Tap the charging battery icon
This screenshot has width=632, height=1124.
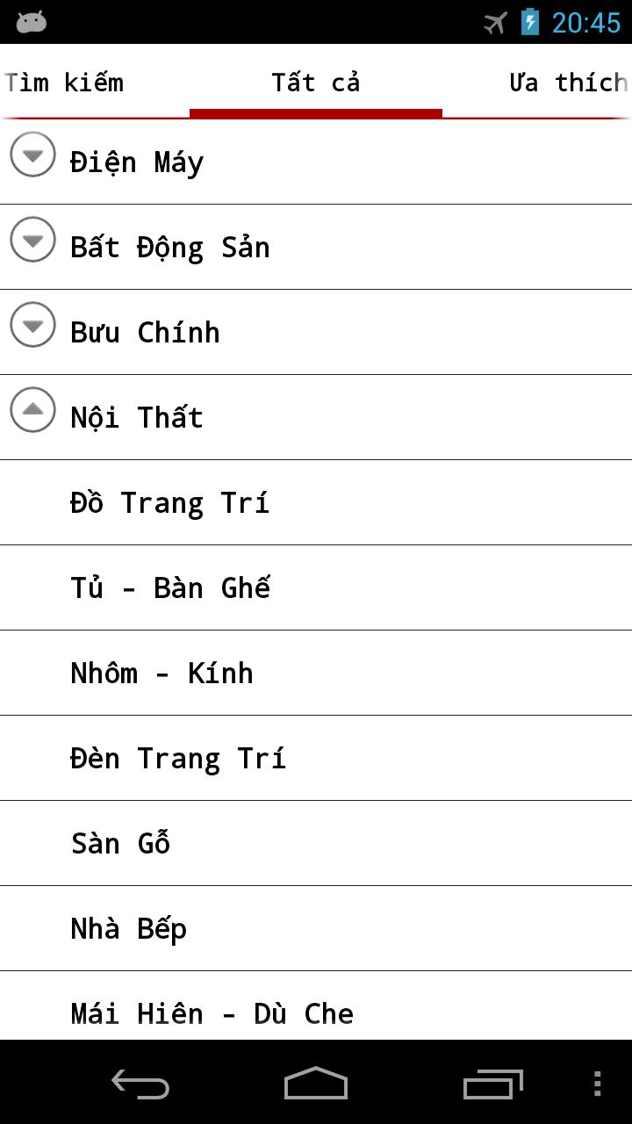[528, 23]
